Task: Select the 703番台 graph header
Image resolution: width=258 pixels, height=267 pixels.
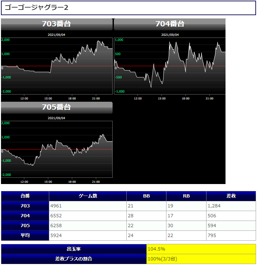Action: click(57, 24)
